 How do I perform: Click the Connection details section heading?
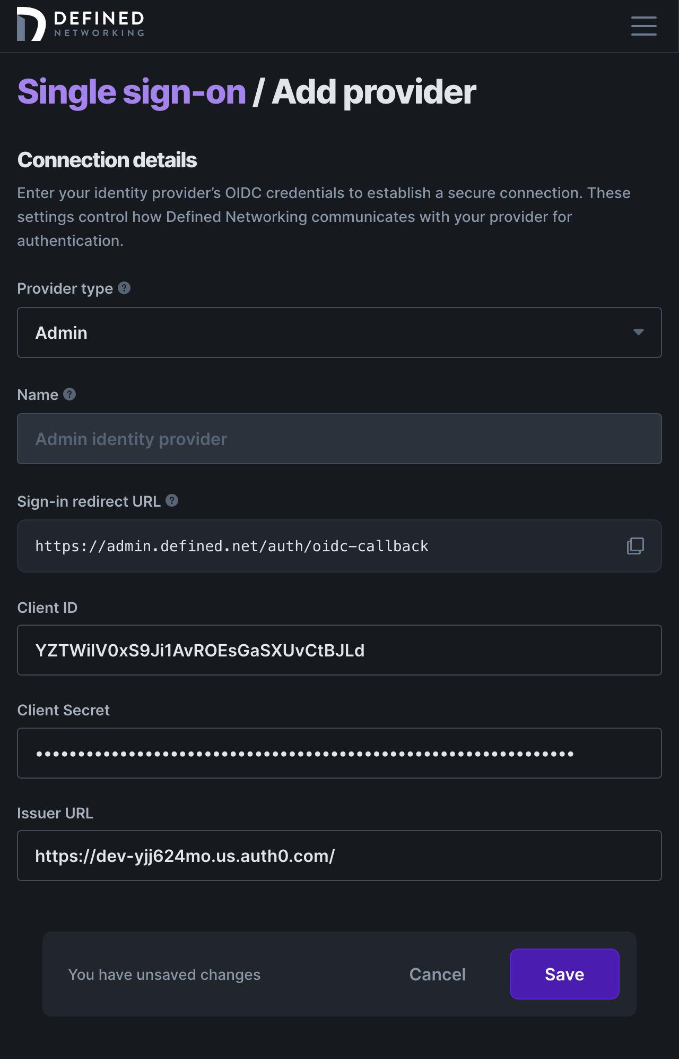tap(107, 159)
